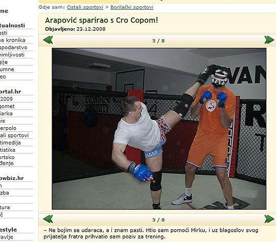Image resolution: width=276 pixels, height=242 pixels.
Task: Open the zba sidebar link
Action: pos(5,193)
